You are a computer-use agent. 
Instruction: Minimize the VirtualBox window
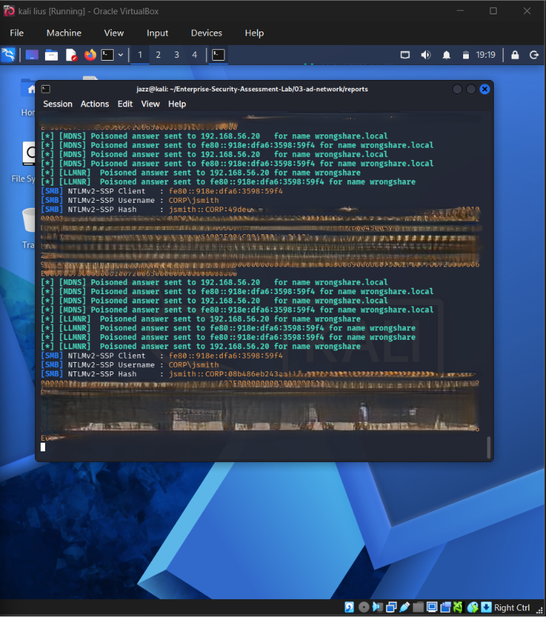click(460, 11)
